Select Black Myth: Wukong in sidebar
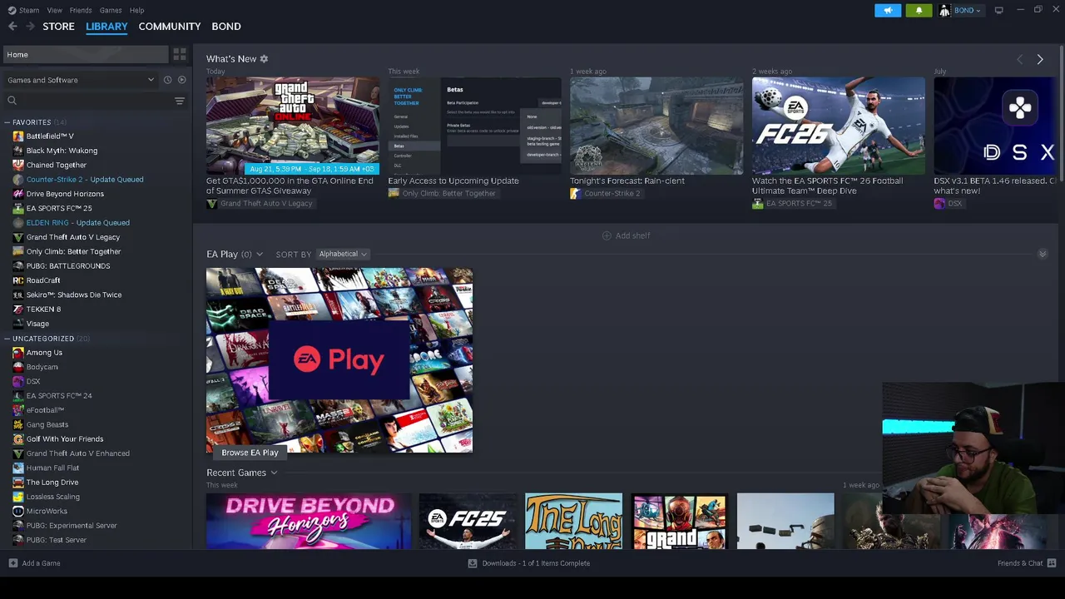 tap(62, 151)
